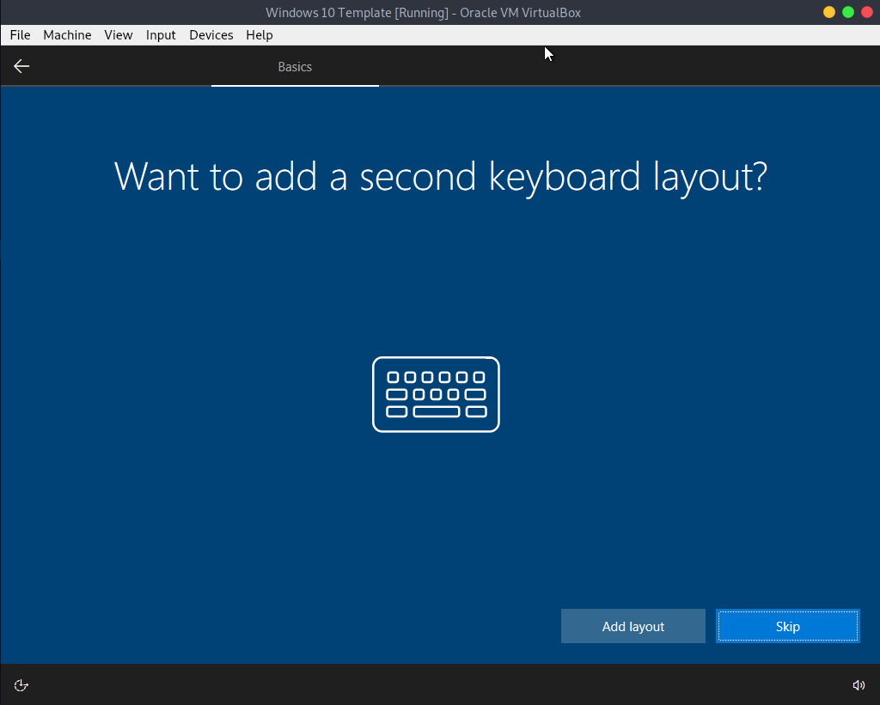Click the window title "Windows 10 Template [Running]"
This screenshot has width=880, height=705.
[357, 12]
